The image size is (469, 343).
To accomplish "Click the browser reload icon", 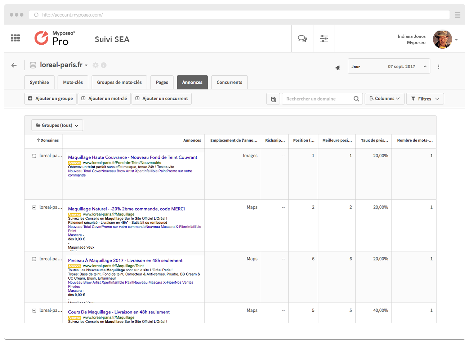I will point(36,15).
